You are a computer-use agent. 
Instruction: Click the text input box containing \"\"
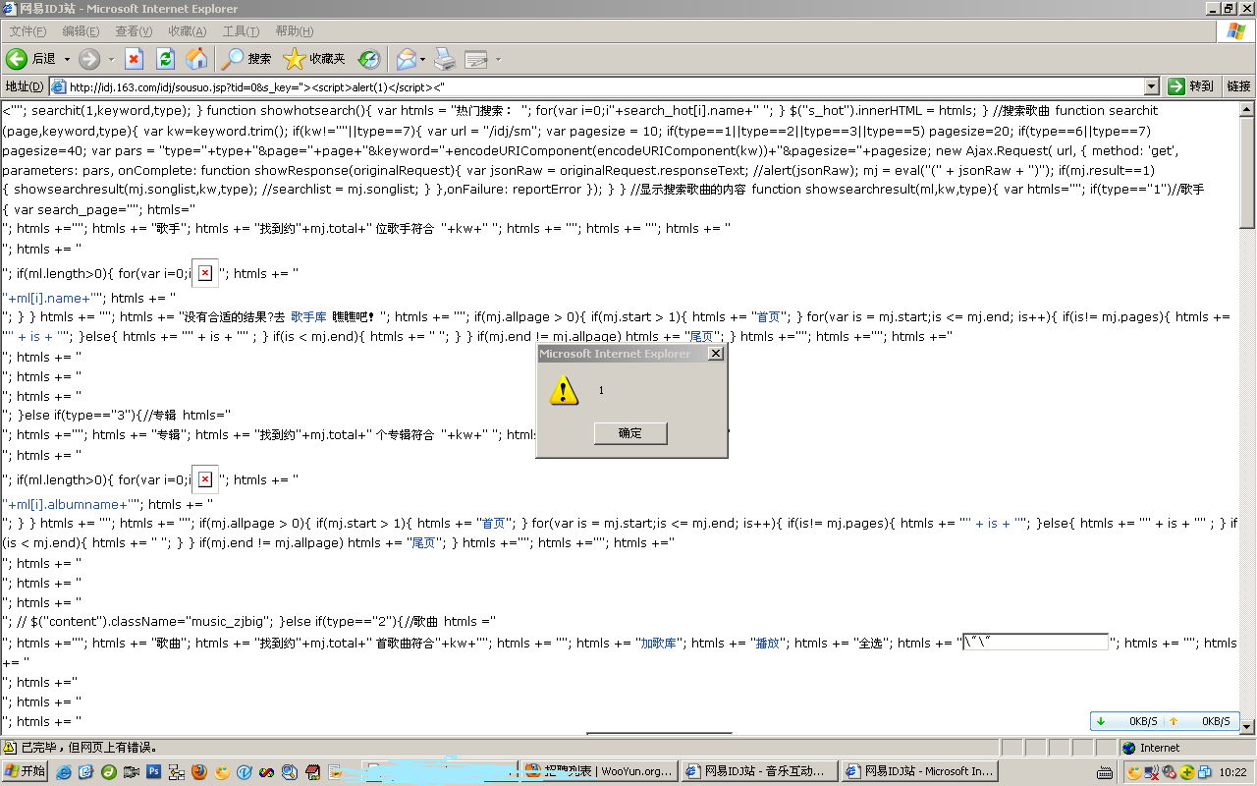click(x=1036, y=643)
